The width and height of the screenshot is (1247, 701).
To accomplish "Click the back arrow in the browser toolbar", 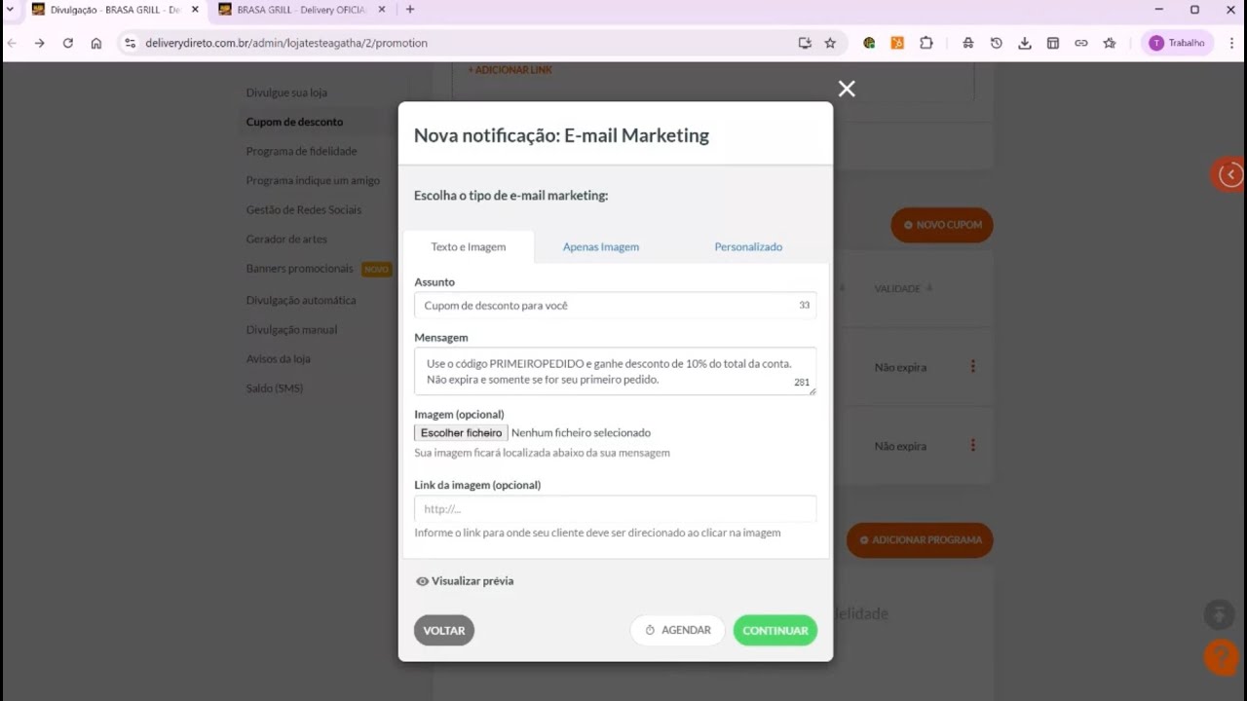I will 12,43.
